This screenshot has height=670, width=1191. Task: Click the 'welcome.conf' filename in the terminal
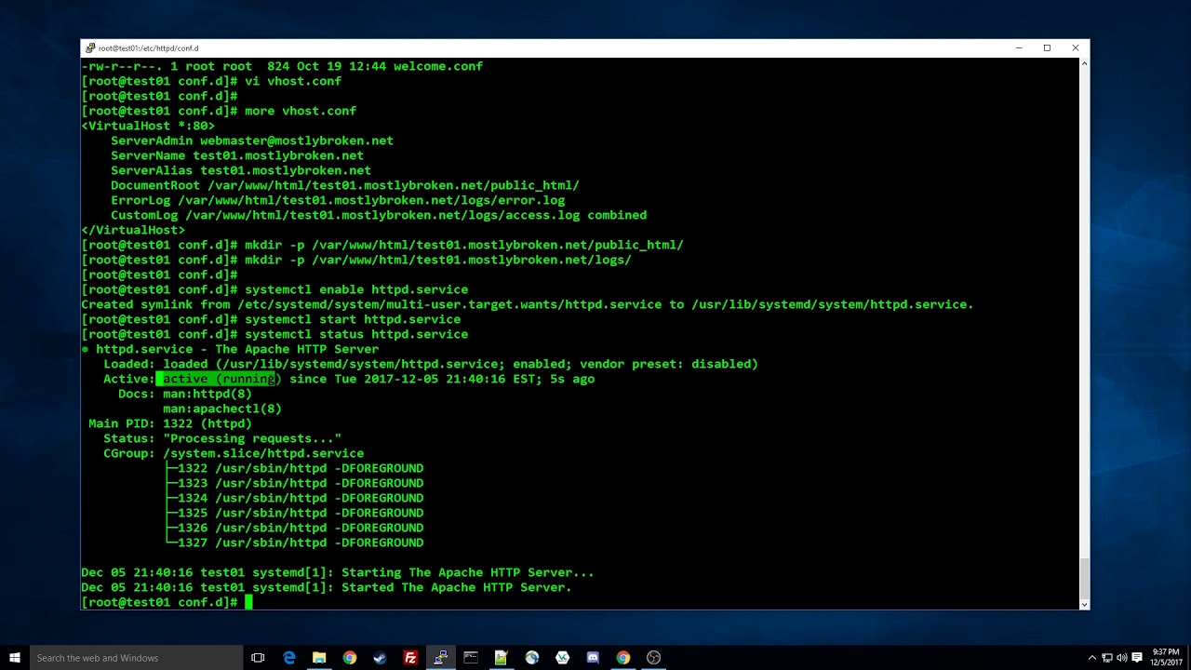pyautogui.click(x=438, y=66)
